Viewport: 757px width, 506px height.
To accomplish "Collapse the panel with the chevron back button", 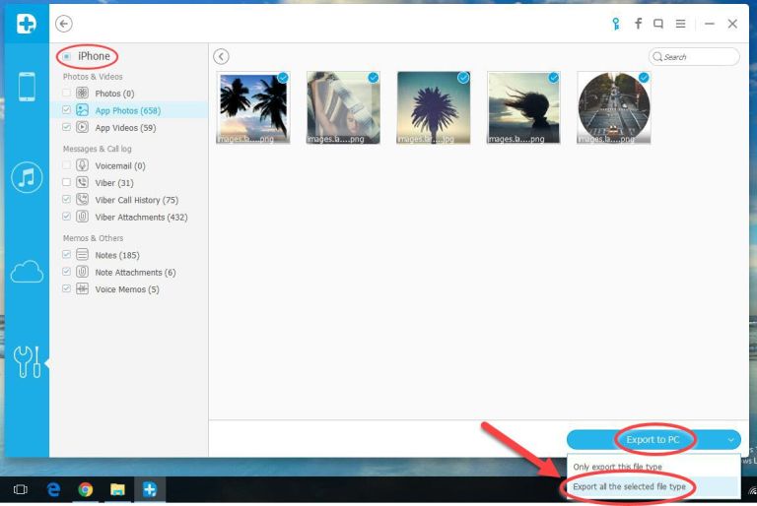I will click(221, 57).
